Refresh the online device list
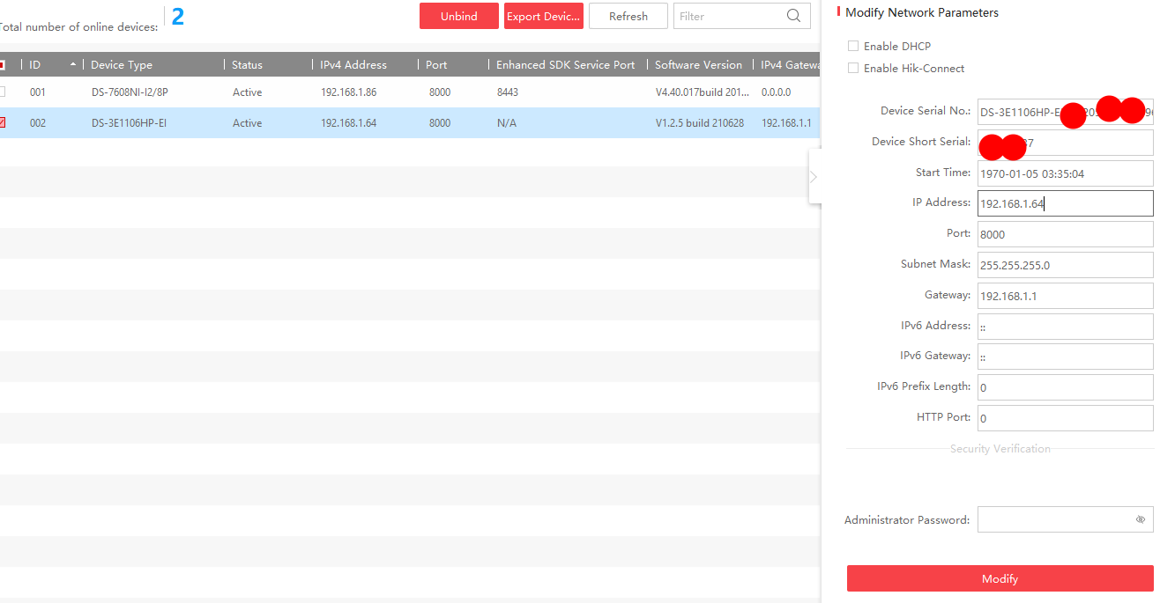This screenshot has width=1160, height=603. (x=628, y=16)
